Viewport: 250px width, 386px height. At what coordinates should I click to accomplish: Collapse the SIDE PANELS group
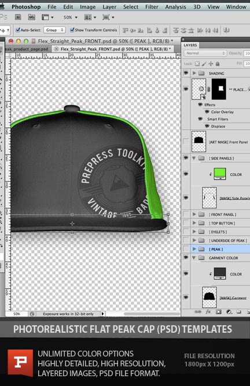point(194,159)
